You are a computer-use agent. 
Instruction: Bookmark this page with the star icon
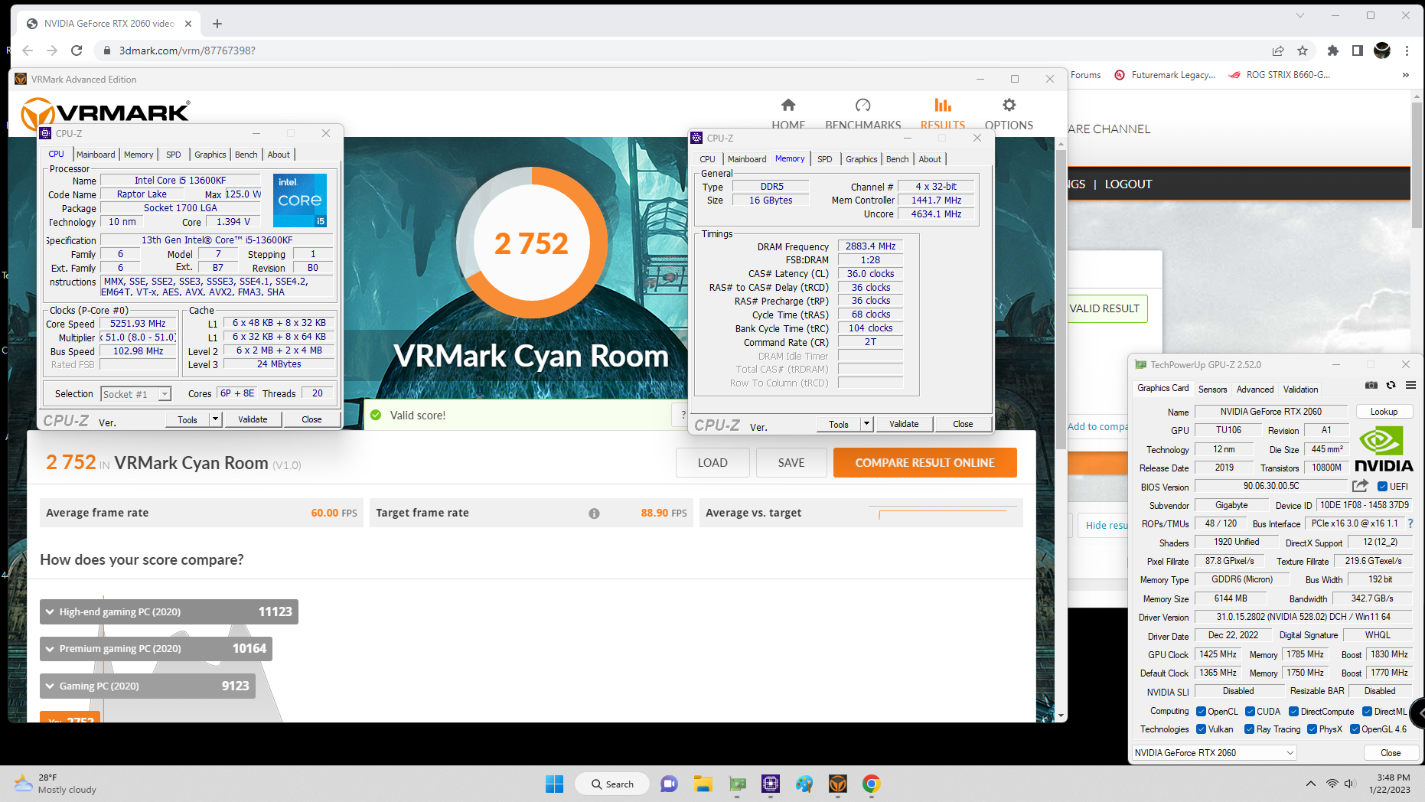coord(1303,51)
